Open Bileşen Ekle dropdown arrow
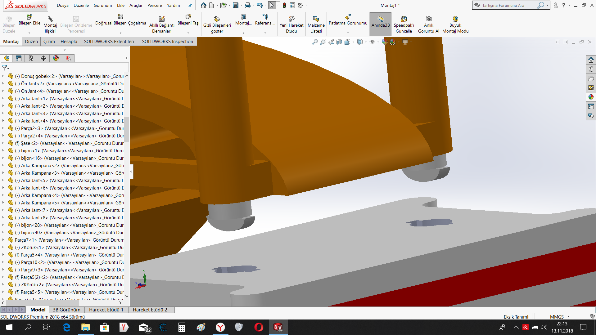This screenshot has height=335, width=596. [29, 33]
